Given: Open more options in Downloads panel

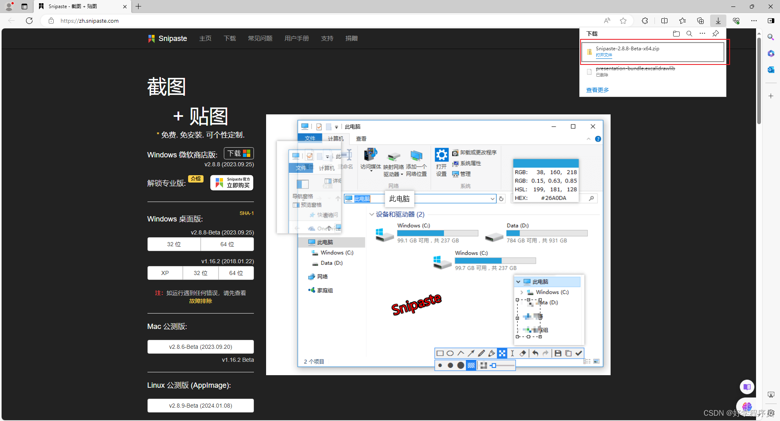Looking at the screenshot, I should (702, 34).
